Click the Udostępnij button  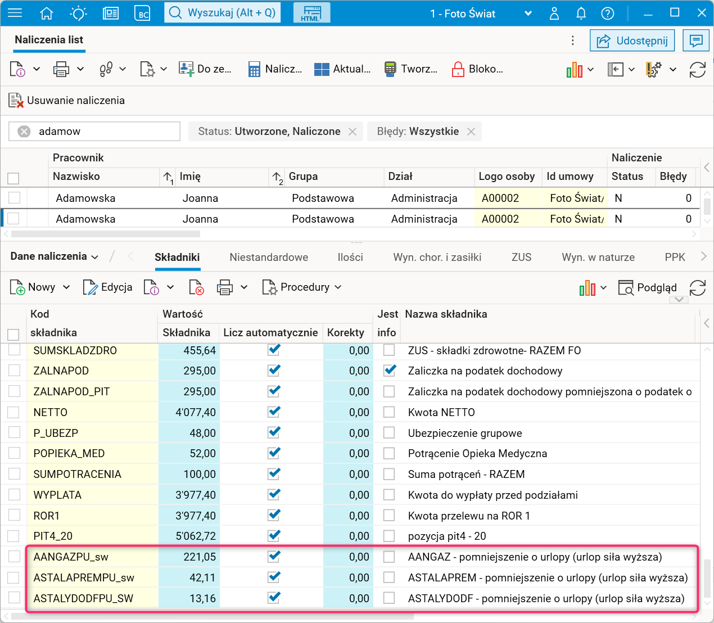[x=632, y=40]
